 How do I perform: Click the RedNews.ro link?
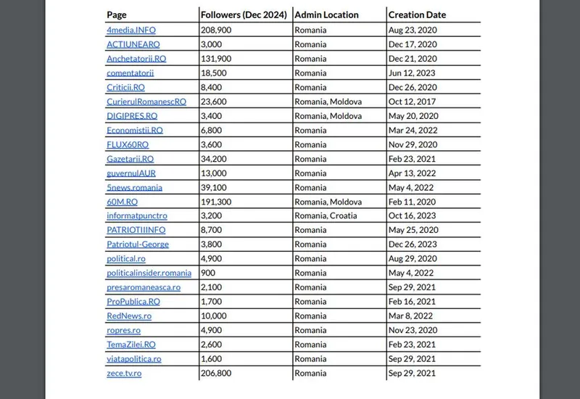pyautogui.click(x=128, y=316)
